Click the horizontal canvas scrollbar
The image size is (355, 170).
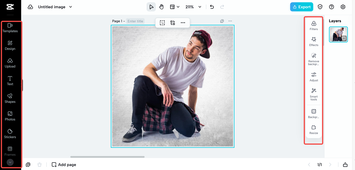[x=107, y=157]
